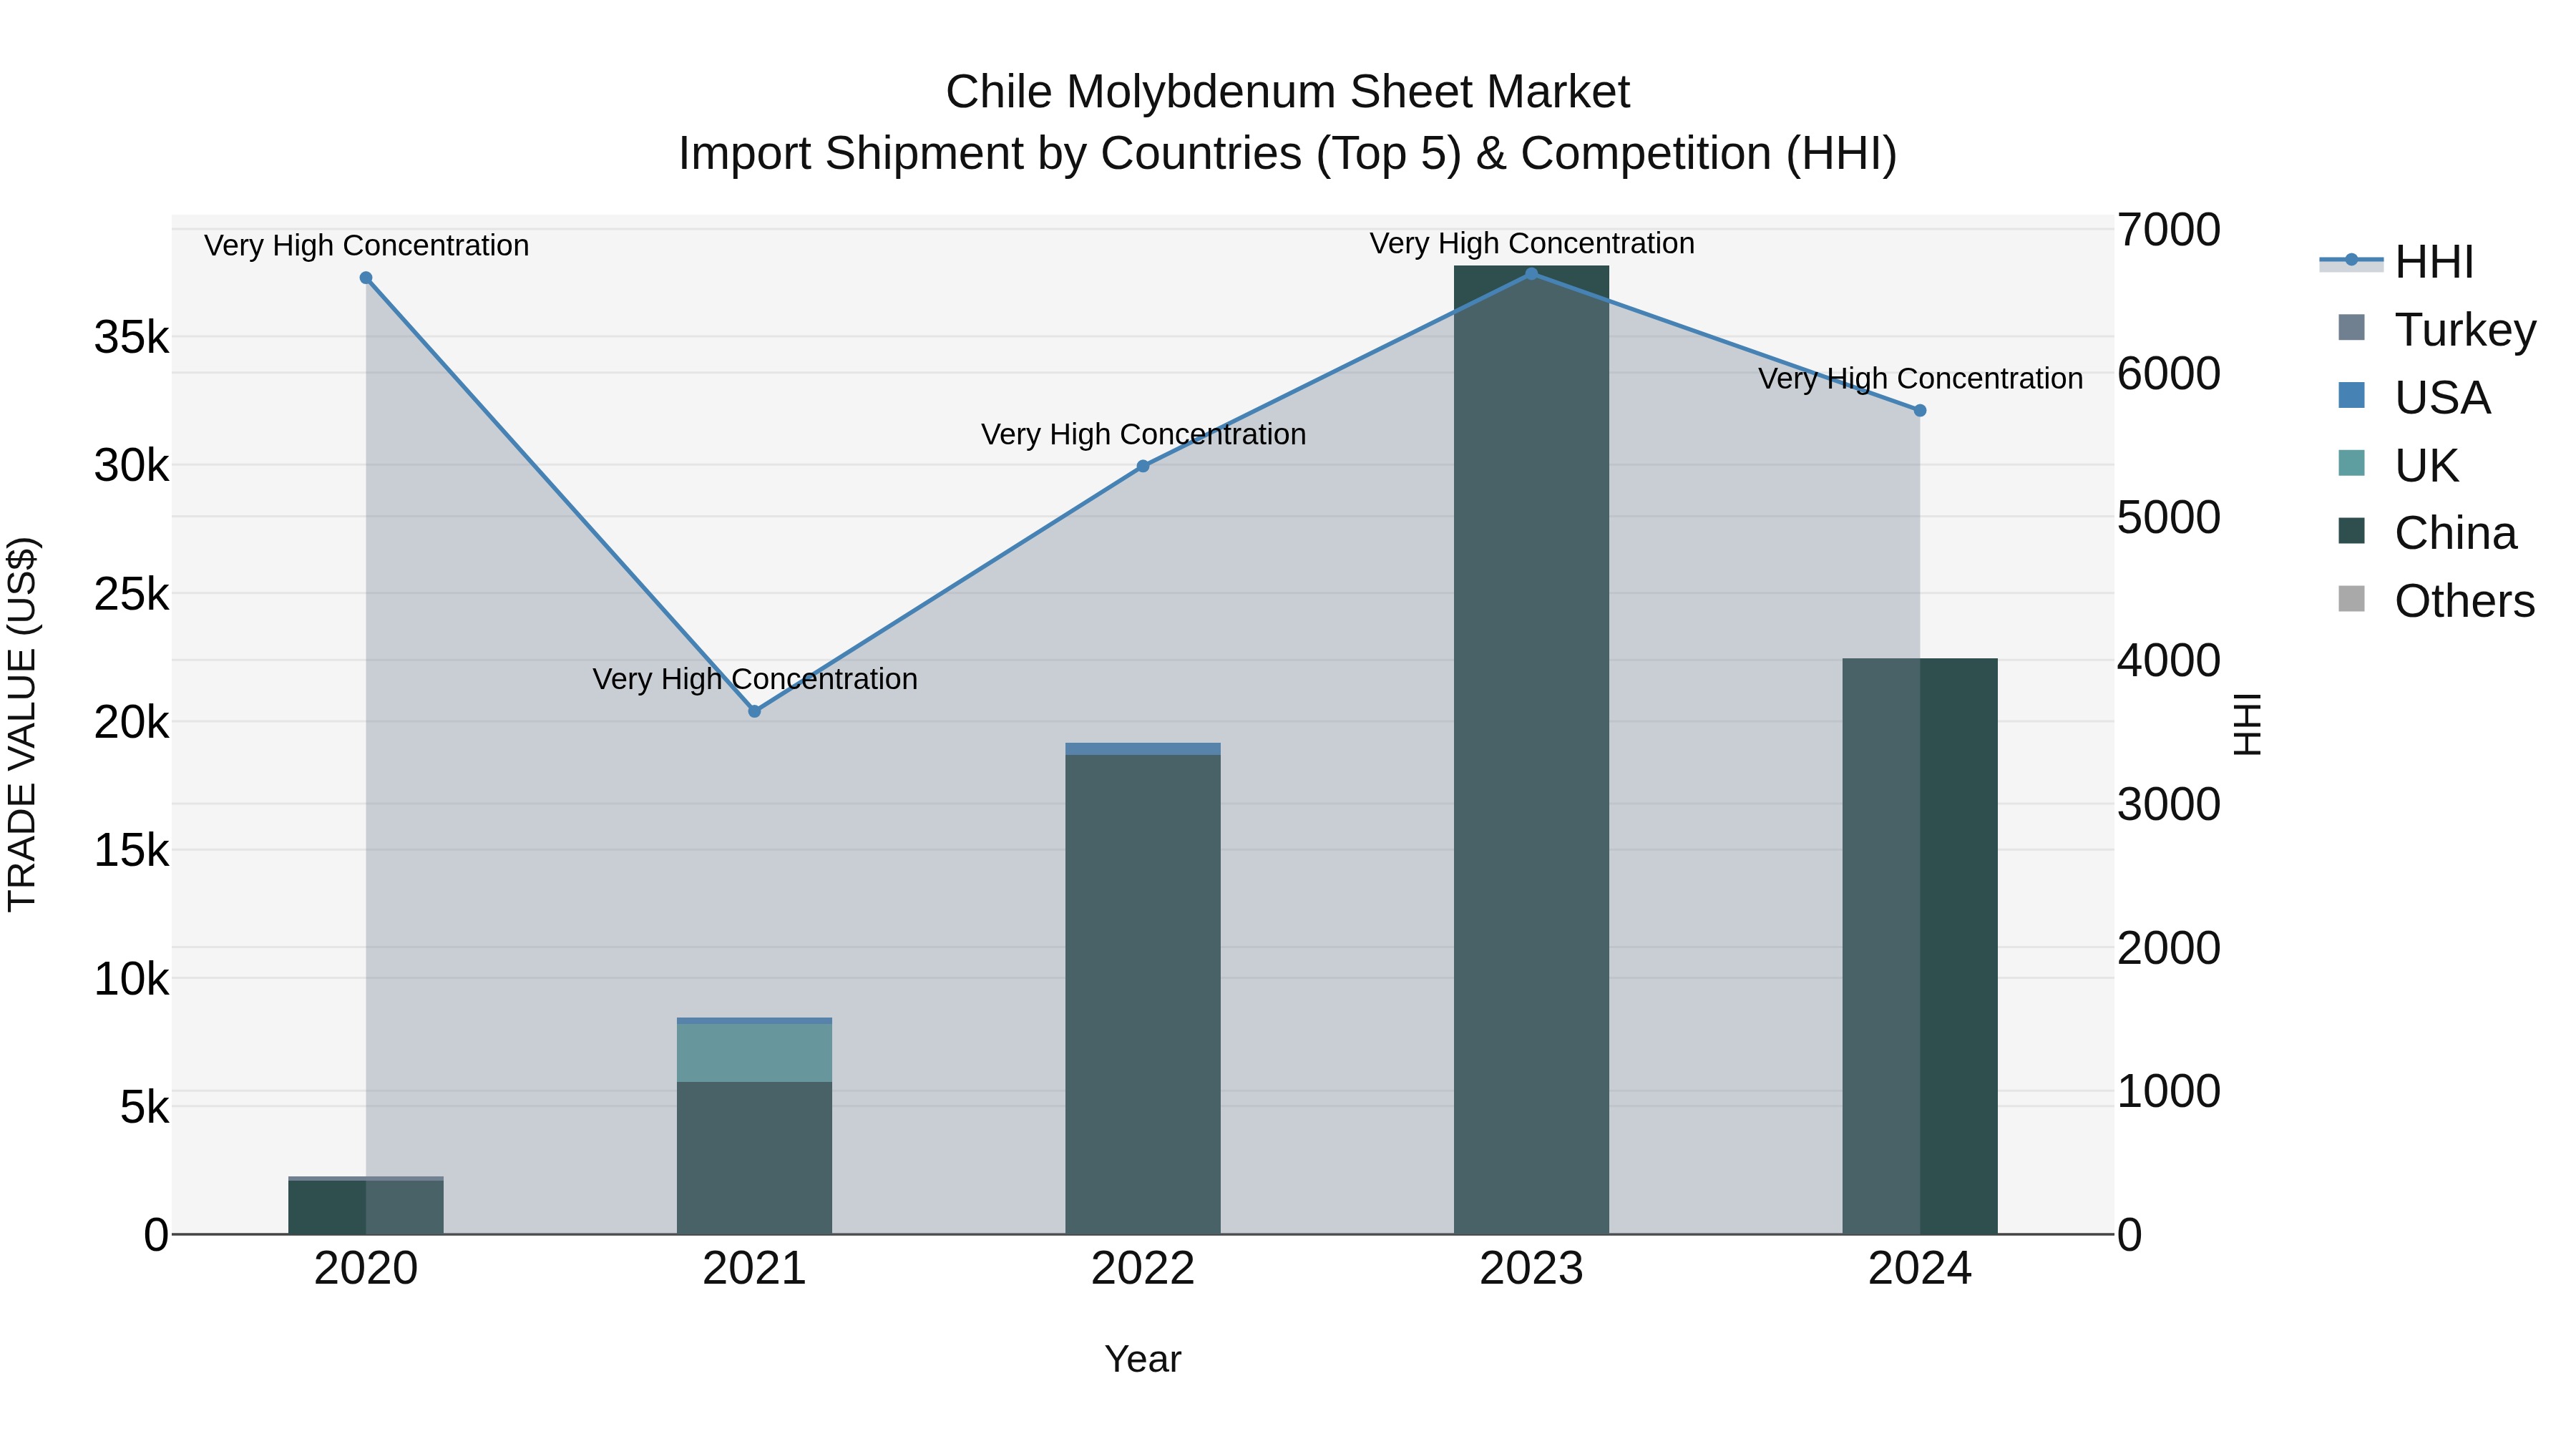
Task: Click the USA segment atop 2022 bar
Action: pyautogui.click(x=1143, y=749)
